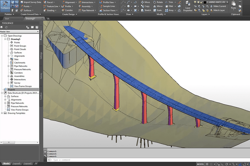Click the Erase tool icon

click(x=179, y=2)
